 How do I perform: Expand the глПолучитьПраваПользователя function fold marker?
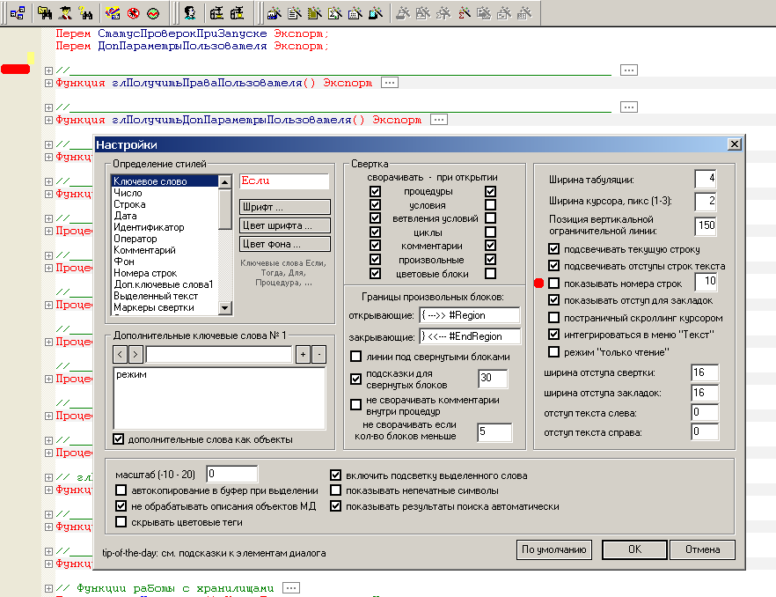pos(48,83)
